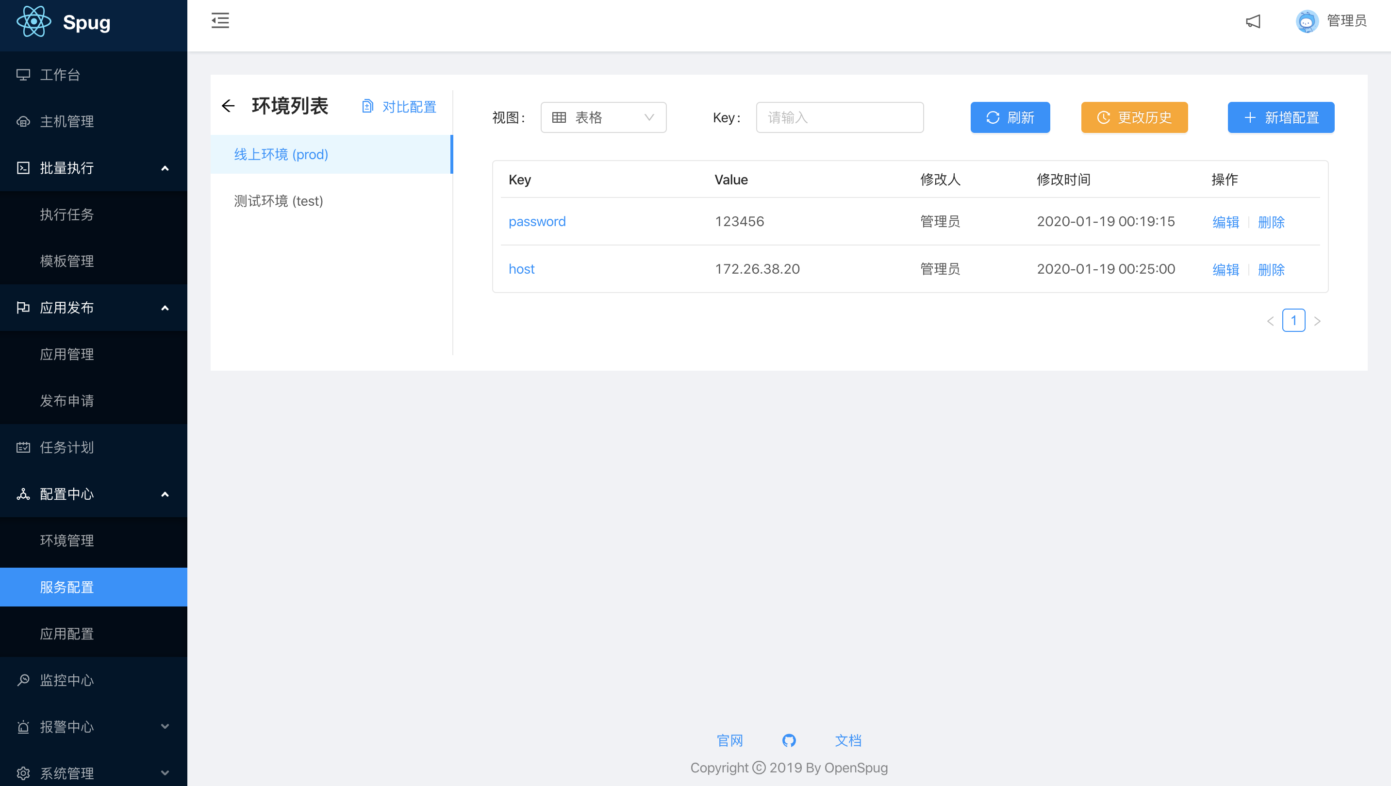Open the 更改历史 history button
1391x786 pixels.
pos(1134,117)
